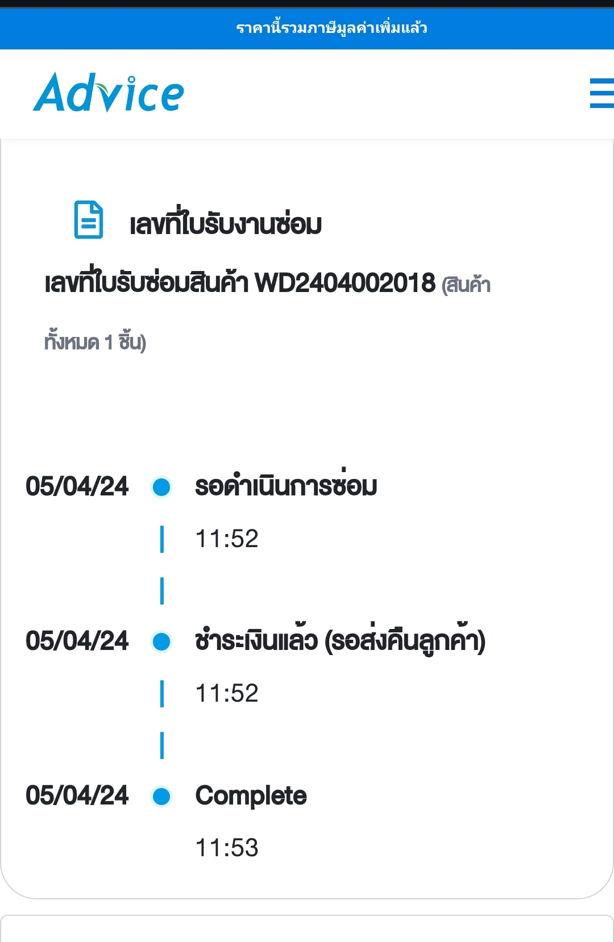Click the Complete status label

[251, 797]
